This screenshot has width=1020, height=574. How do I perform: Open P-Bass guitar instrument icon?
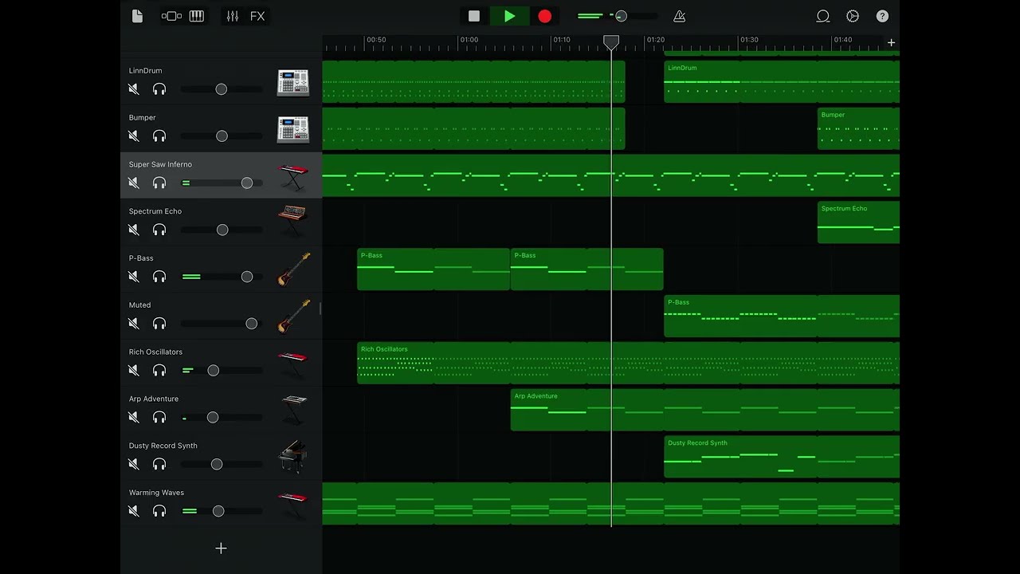click(x=293, y=269)
